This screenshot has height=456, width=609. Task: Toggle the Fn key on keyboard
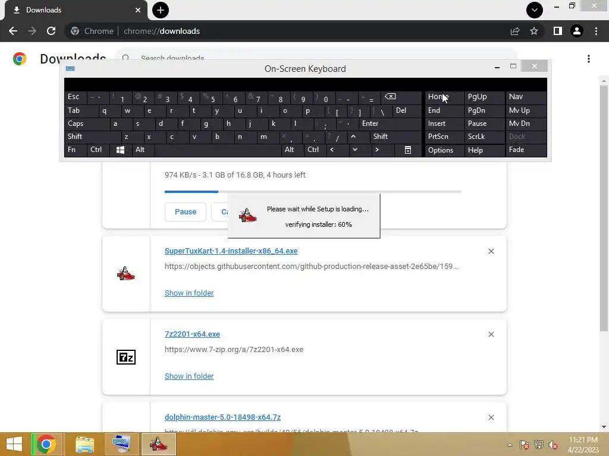[76, 150]
